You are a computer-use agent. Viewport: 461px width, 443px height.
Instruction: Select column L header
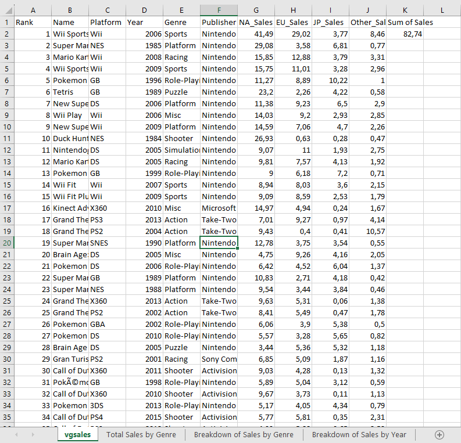442,10
